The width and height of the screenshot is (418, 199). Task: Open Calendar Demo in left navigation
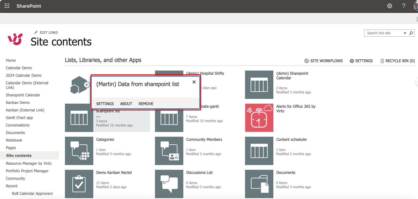click(x=19, y=68)
